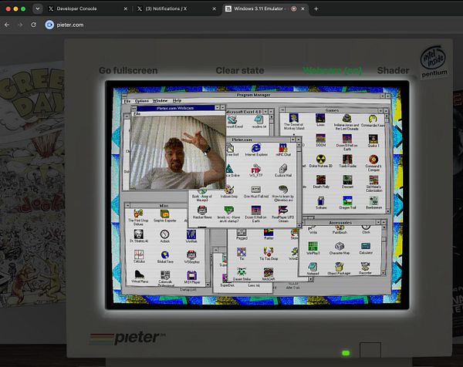
Task: Launch Duke Nukem 3D
Action: point(321,161)
